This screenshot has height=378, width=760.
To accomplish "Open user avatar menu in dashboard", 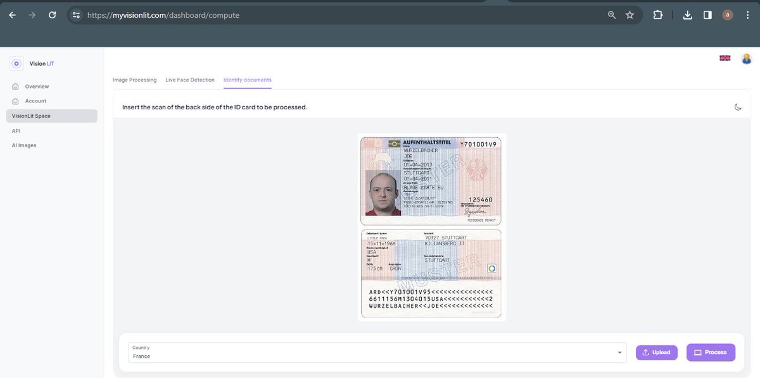I will tap(747, 58).
